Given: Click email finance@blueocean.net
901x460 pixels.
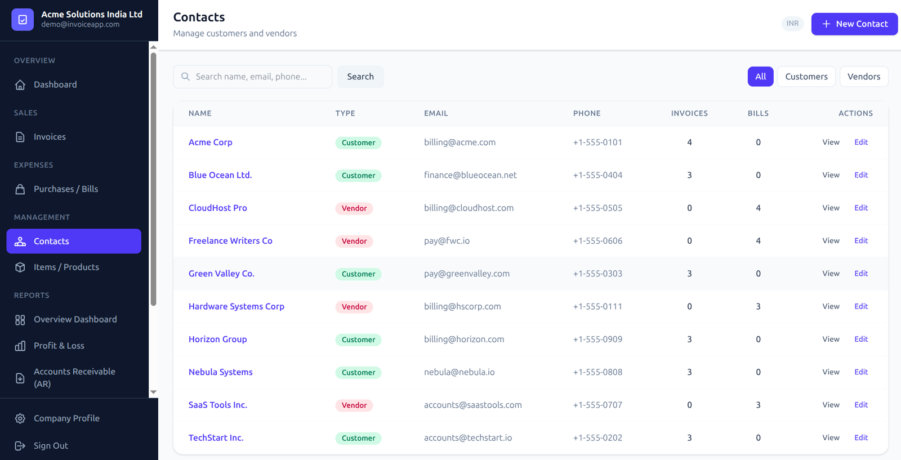Looking at the screenshot, I should (470, 175).
